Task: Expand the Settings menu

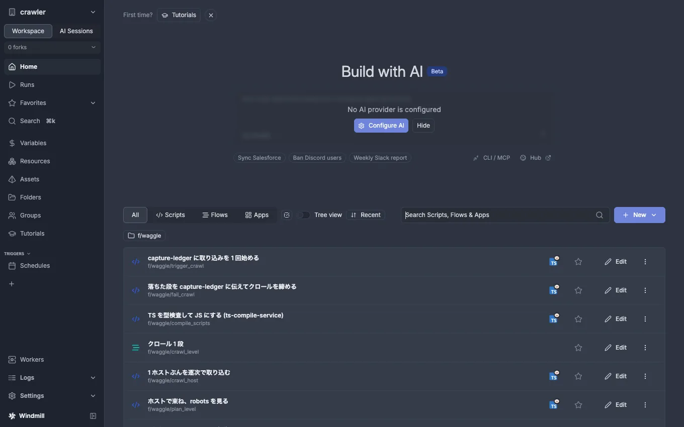Action: (x=52, y=396)
